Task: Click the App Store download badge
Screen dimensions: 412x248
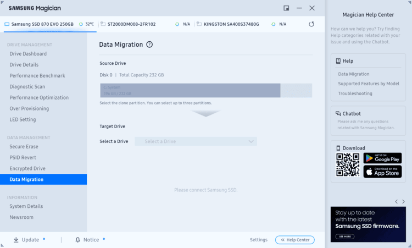Action: 382,172
